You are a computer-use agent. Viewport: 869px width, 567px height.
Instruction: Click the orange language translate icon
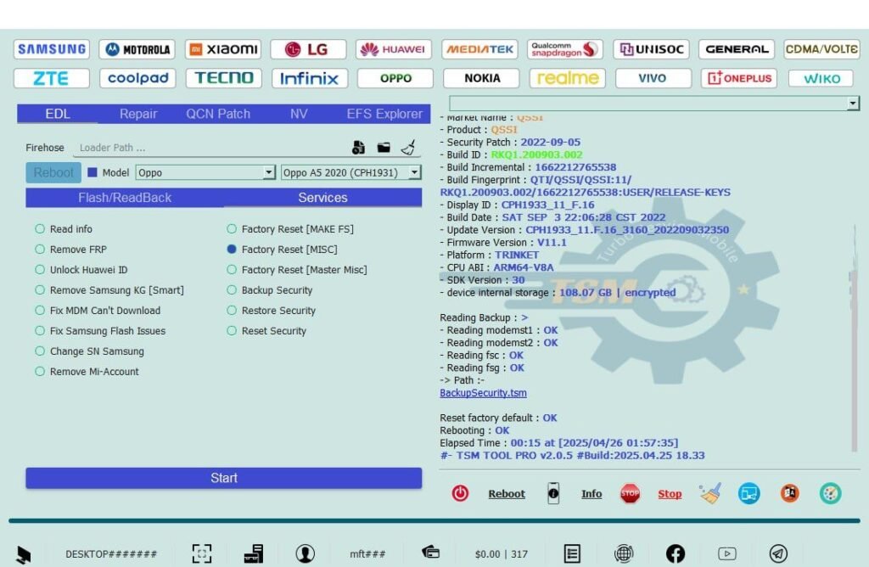pyautogui.click(x=790, y=493)
